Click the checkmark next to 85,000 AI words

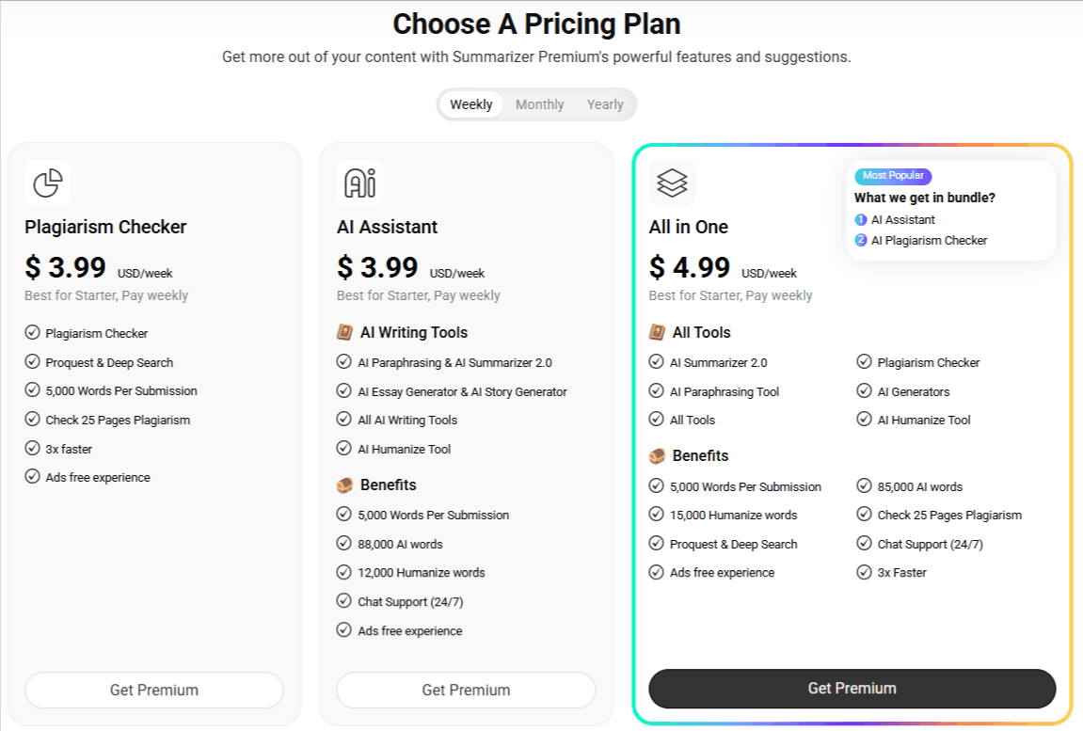pyautogui.click(x=864, y=486)
